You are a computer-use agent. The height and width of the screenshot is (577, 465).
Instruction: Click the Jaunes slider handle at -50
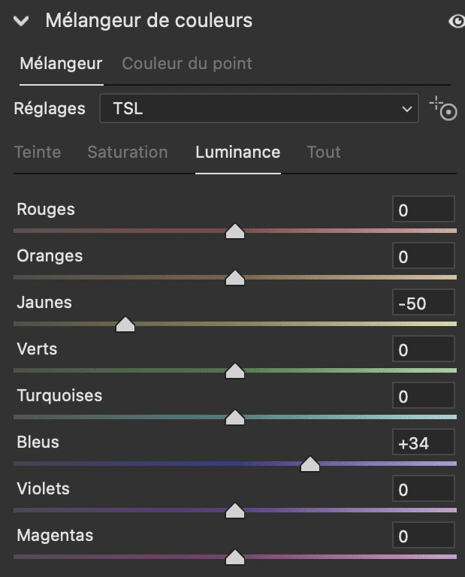[x=125, y=324]
